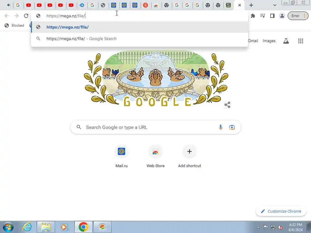
Task: Open the network tray icon
Action: coord(273,228)
